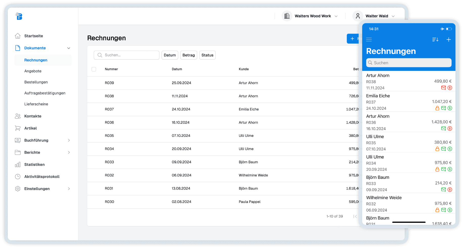Go to the first page using pagination icon
Image resolution: width=462 pixels, height=248 pixels.
click(355, 216)
